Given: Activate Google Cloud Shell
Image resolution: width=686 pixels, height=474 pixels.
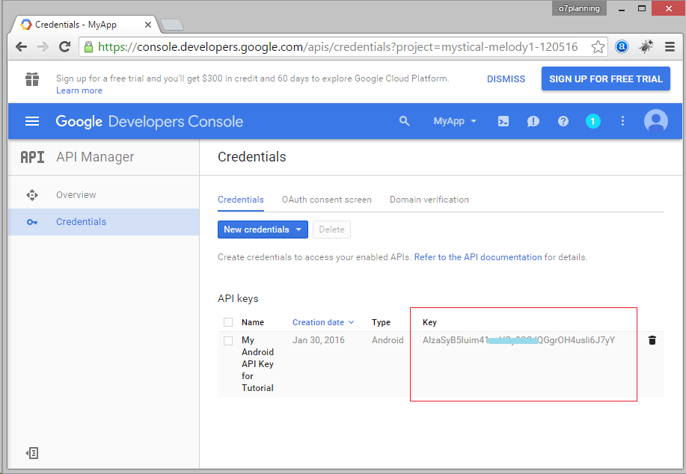Looking at the screenshot, I should (503, 121).
